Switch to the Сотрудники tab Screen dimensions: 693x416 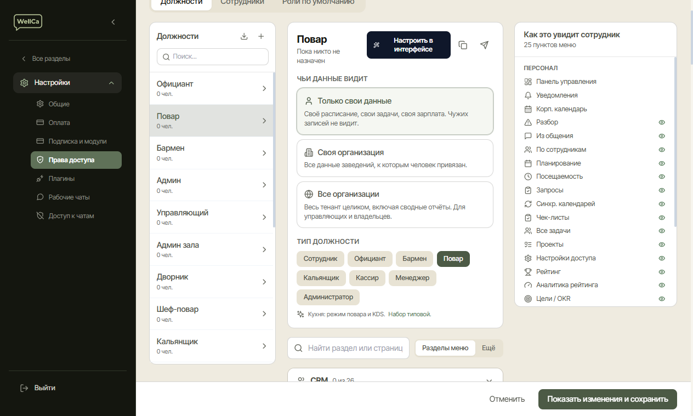242,2
